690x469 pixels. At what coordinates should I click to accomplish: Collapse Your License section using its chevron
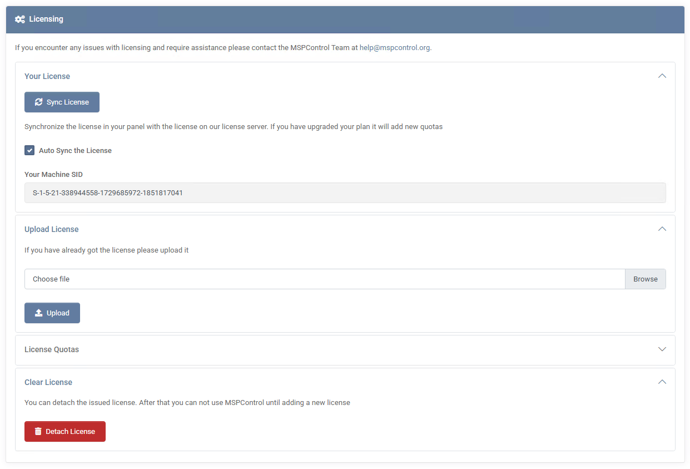point(662,76)
